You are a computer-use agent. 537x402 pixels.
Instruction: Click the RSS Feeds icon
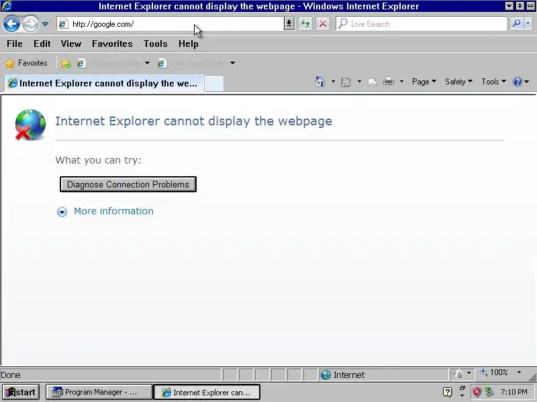click(346, 82)
